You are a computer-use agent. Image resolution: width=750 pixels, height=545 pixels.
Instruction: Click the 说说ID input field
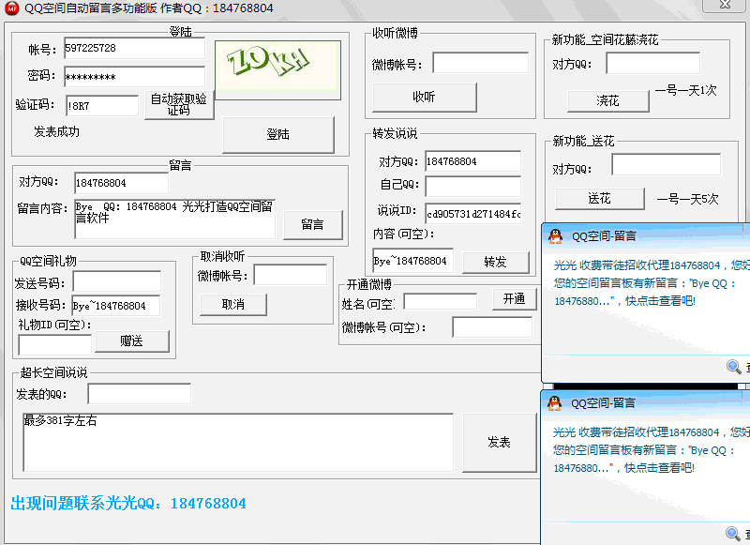point(473,214)
